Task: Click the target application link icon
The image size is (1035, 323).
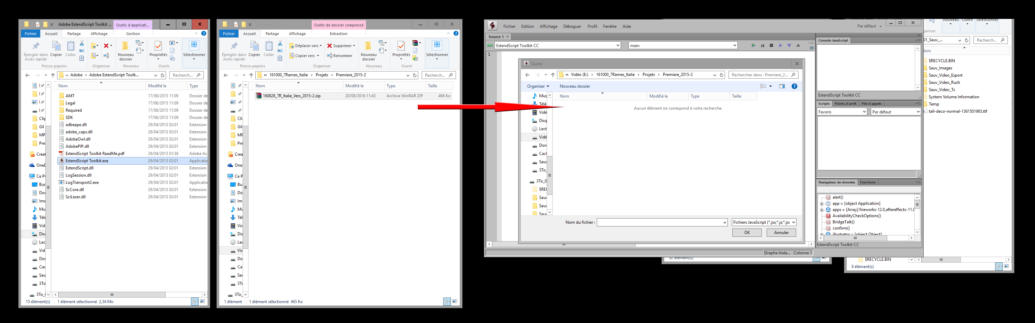Action: click(490, 45)
